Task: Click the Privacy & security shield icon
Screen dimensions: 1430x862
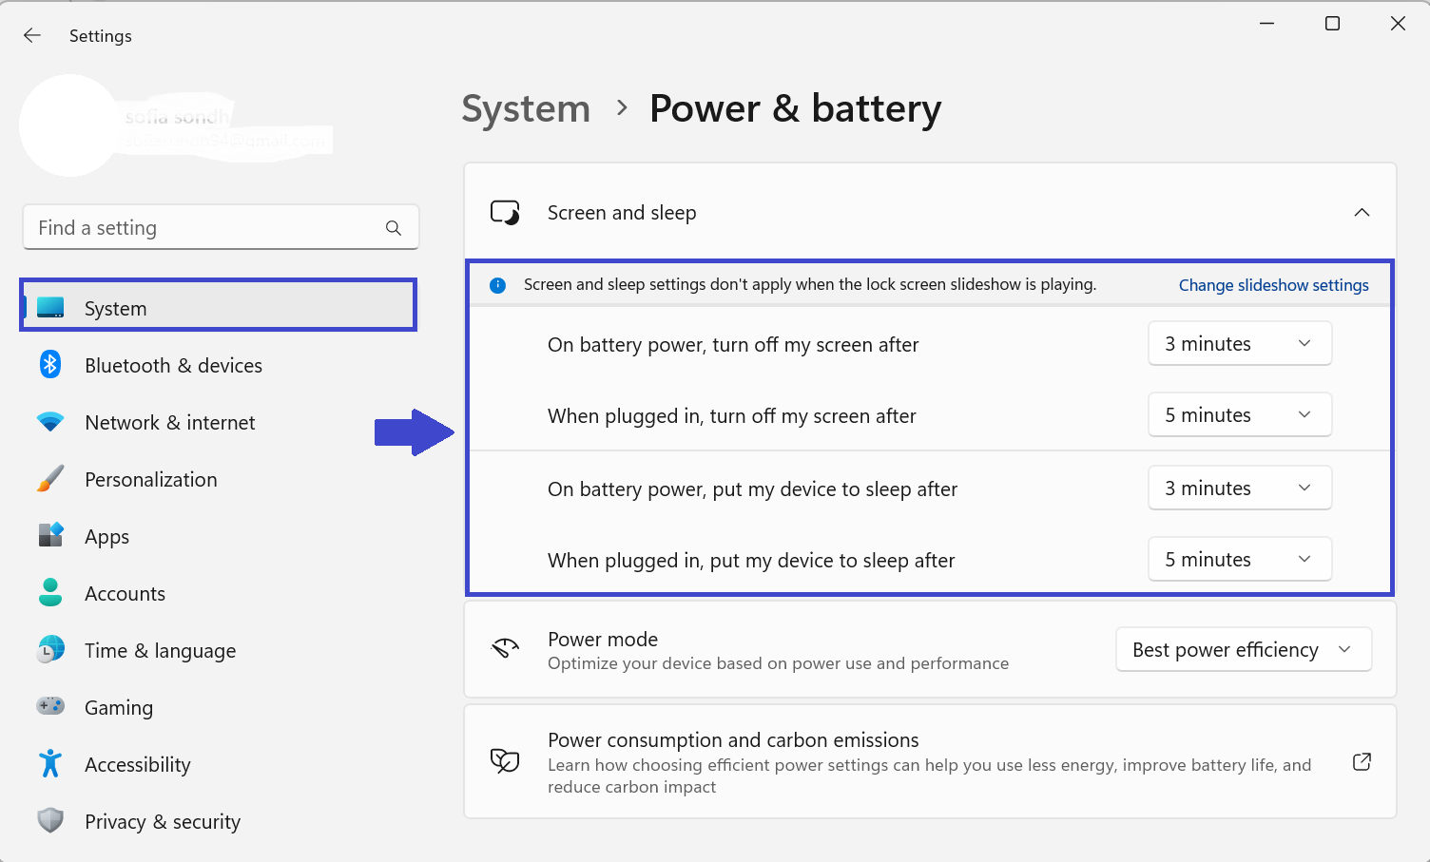Action: [x=50, y=821]
